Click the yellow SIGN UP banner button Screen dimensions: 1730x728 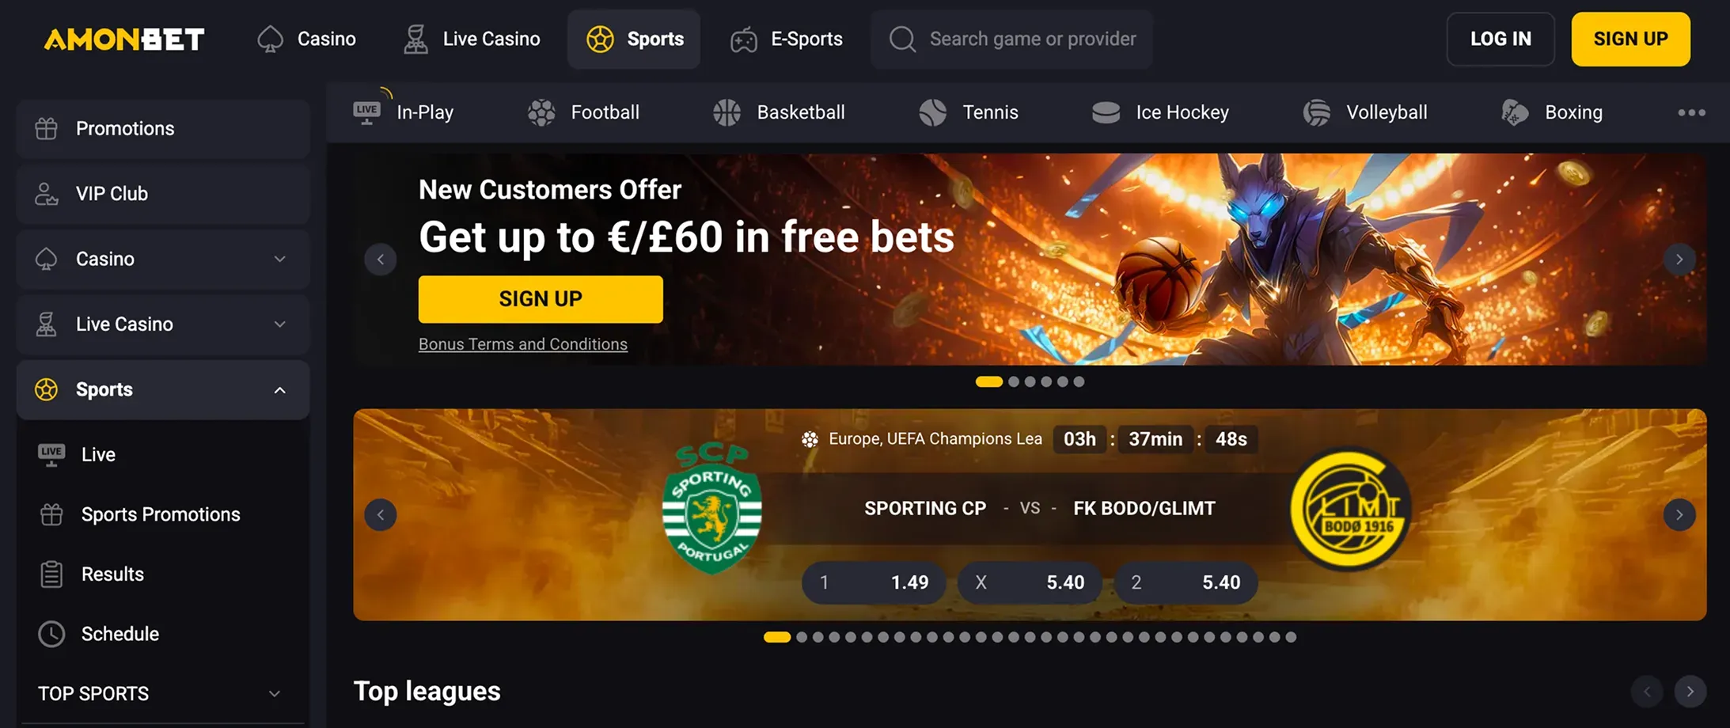(541, 299)
